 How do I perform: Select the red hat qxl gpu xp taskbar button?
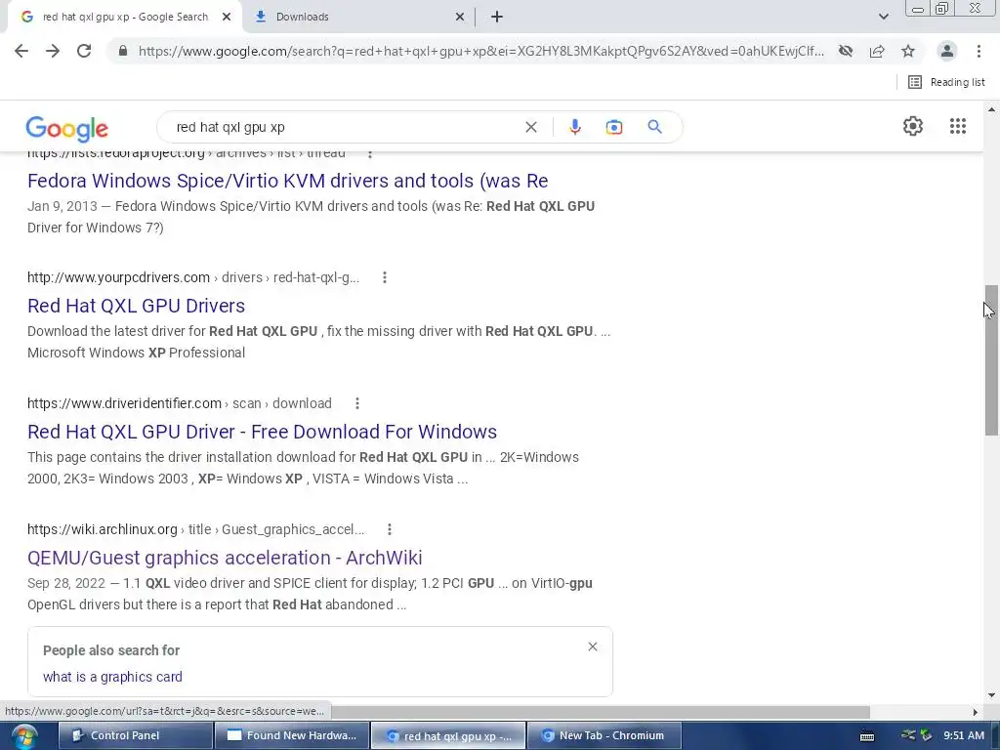(x=448, y=735)
